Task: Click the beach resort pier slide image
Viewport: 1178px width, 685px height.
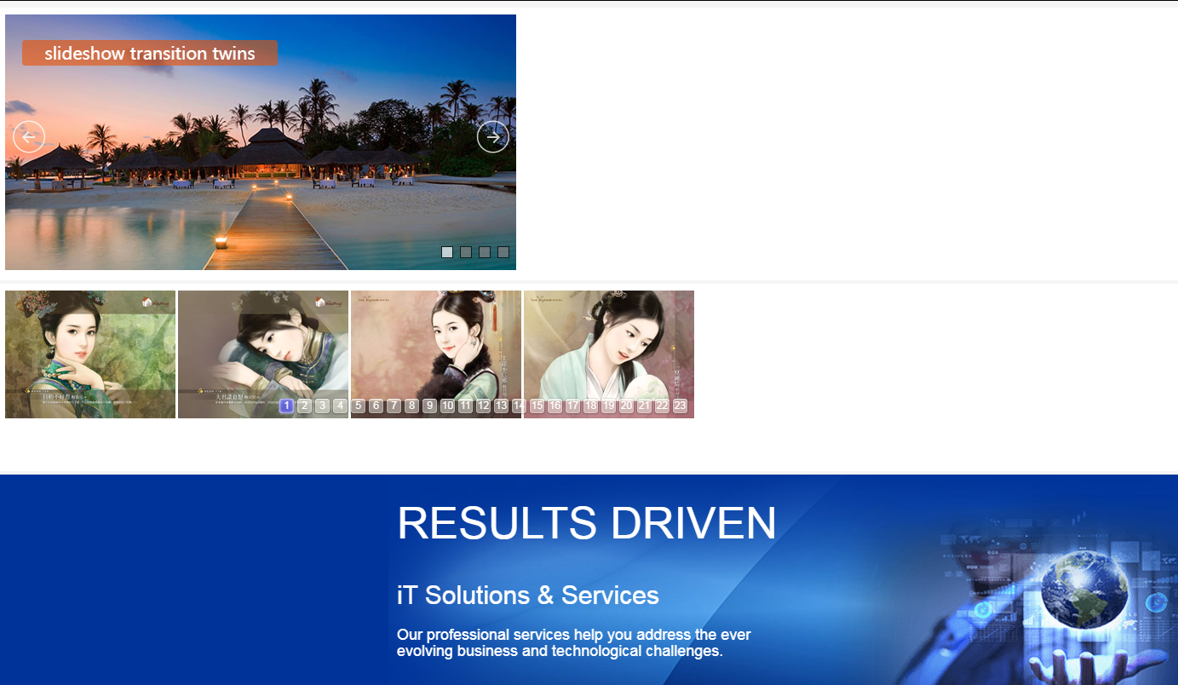Action: 261,142
